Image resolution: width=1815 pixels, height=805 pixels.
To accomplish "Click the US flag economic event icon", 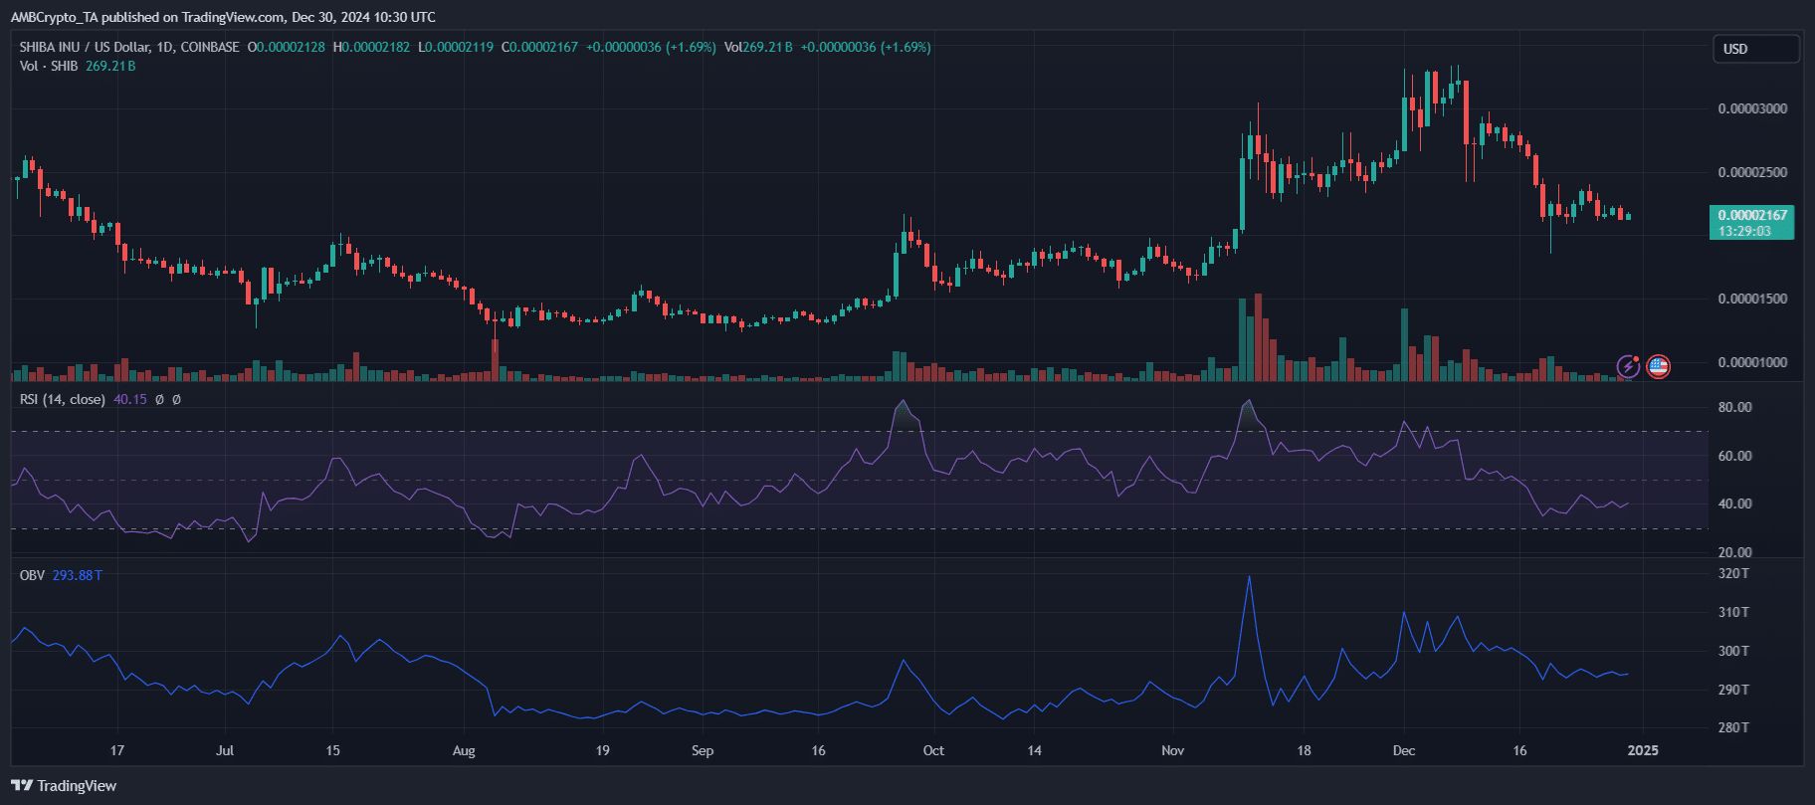I will 1658,367.
